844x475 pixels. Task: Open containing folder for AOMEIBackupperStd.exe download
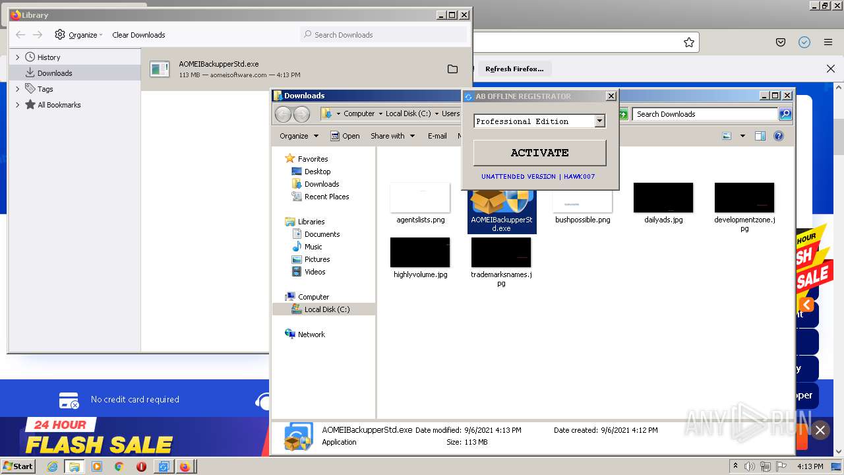pyautogui.click(x=452, y=69)
